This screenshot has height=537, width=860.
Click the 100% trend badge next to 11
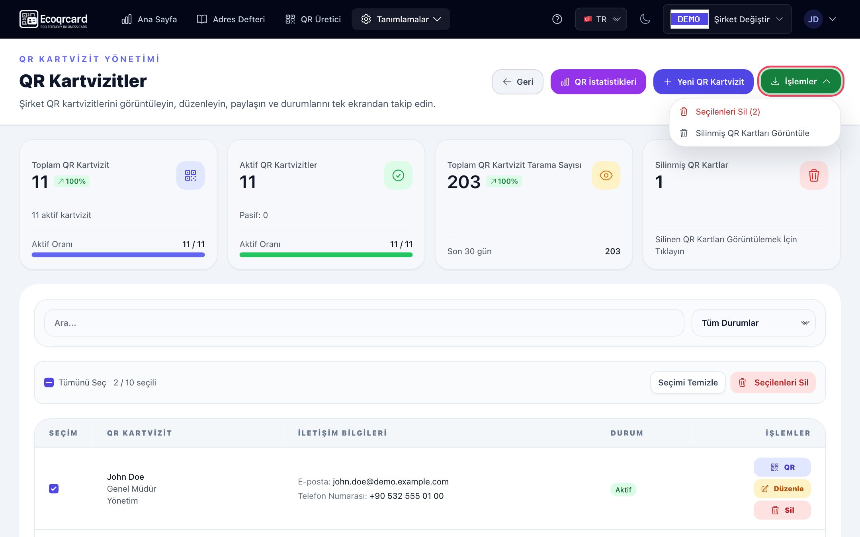pyautogui.click(x=72, y=181)
